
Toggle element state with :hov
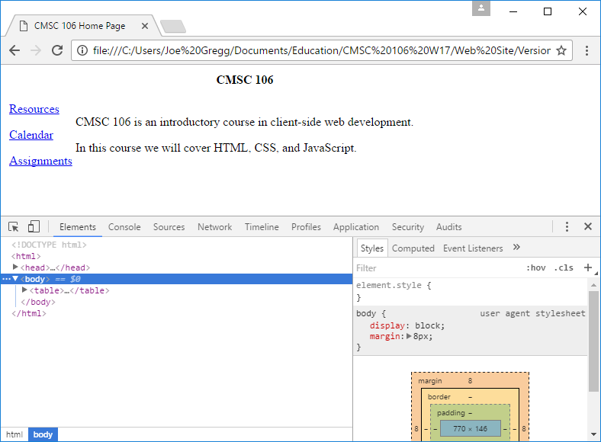[x=536, y=267]
